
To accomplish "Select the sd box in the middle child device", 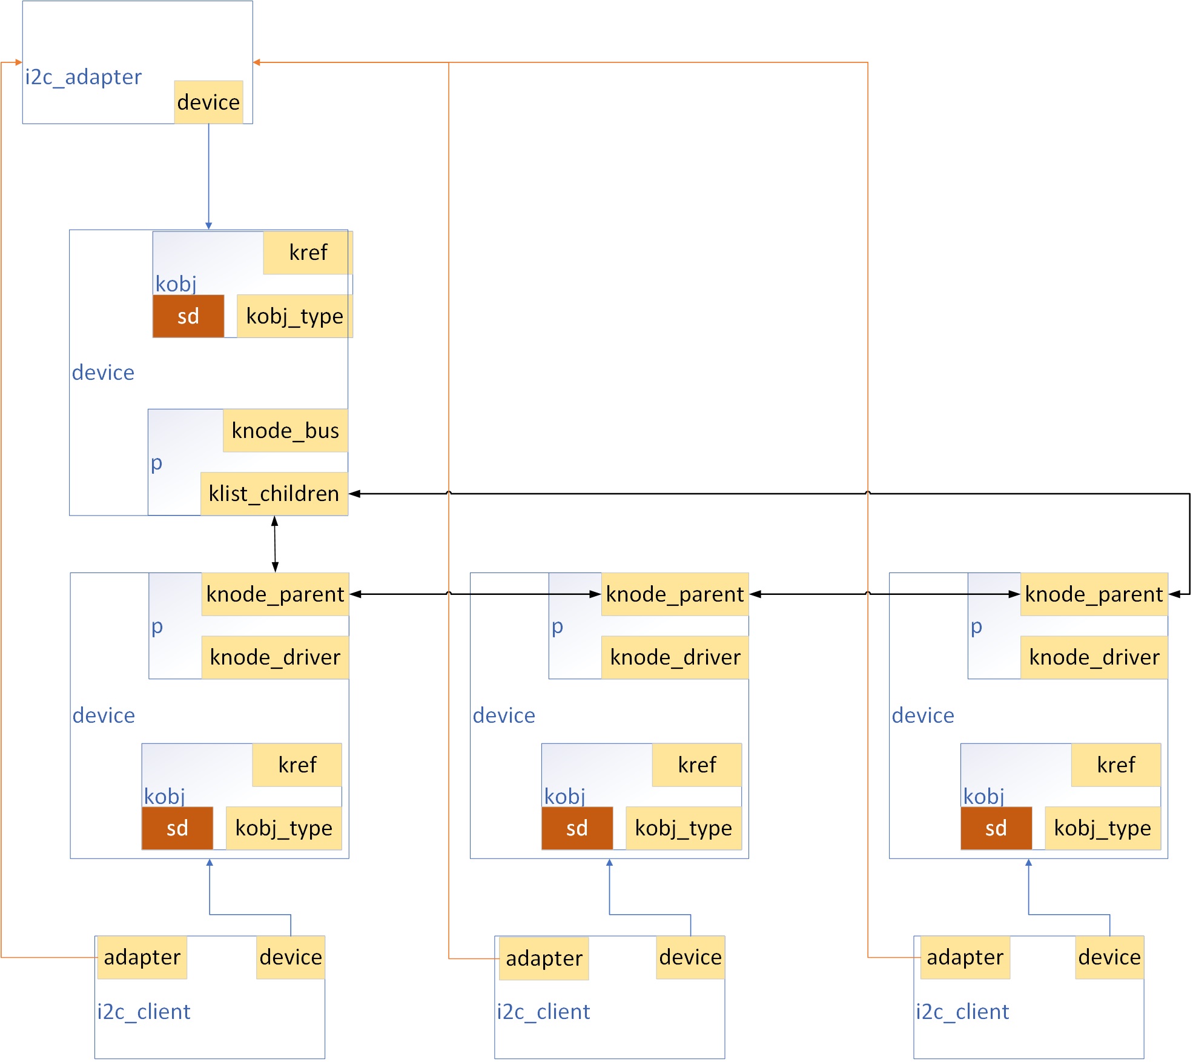I will (x=577, y=828).
